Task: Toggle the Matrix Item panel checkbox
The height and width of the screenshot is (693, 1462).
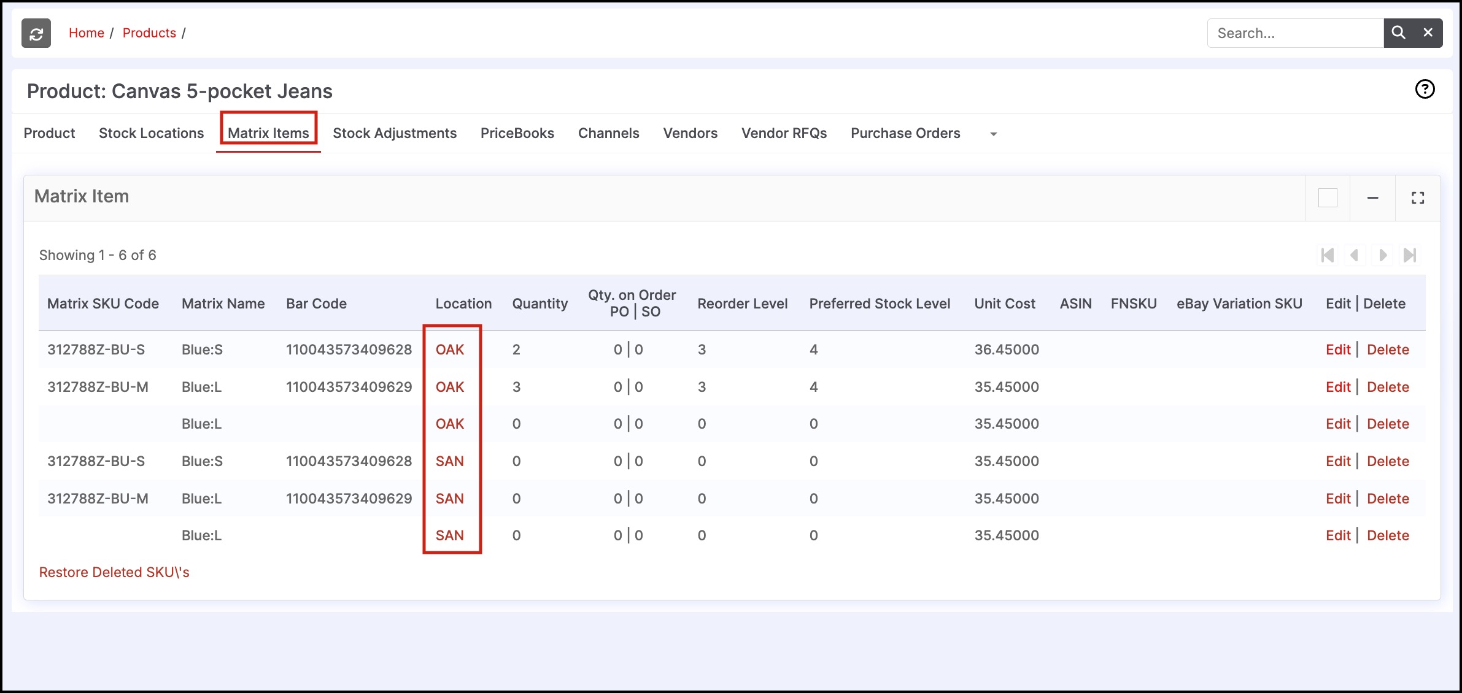Action: 1328,198
